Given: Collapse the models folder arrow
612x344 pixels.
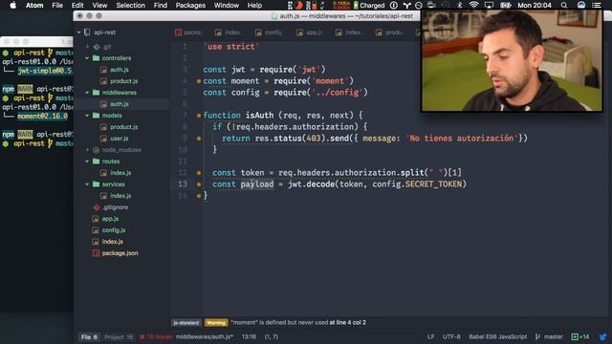Looking at the screenshot, I should pos(87,116).
